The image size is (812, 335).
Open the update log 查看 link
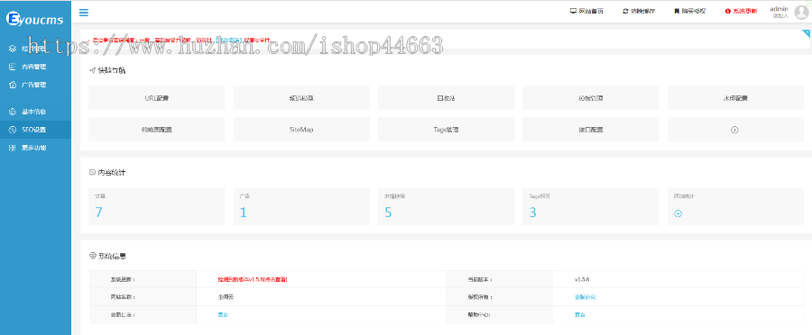click(223, 315)
